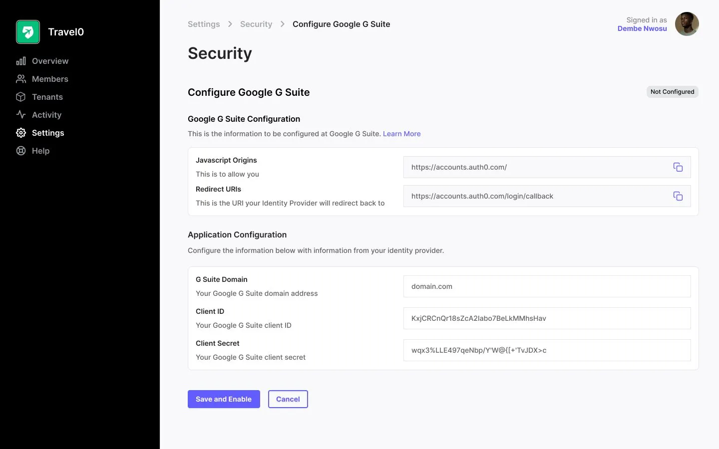
Task: Click the Settings gear icon
Action: (21, 133)
